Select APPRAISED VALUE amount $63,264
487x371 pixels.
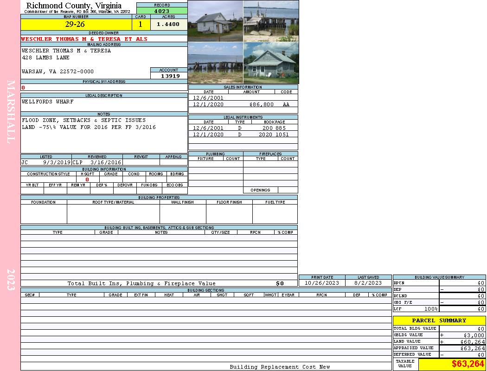point(473,348)
